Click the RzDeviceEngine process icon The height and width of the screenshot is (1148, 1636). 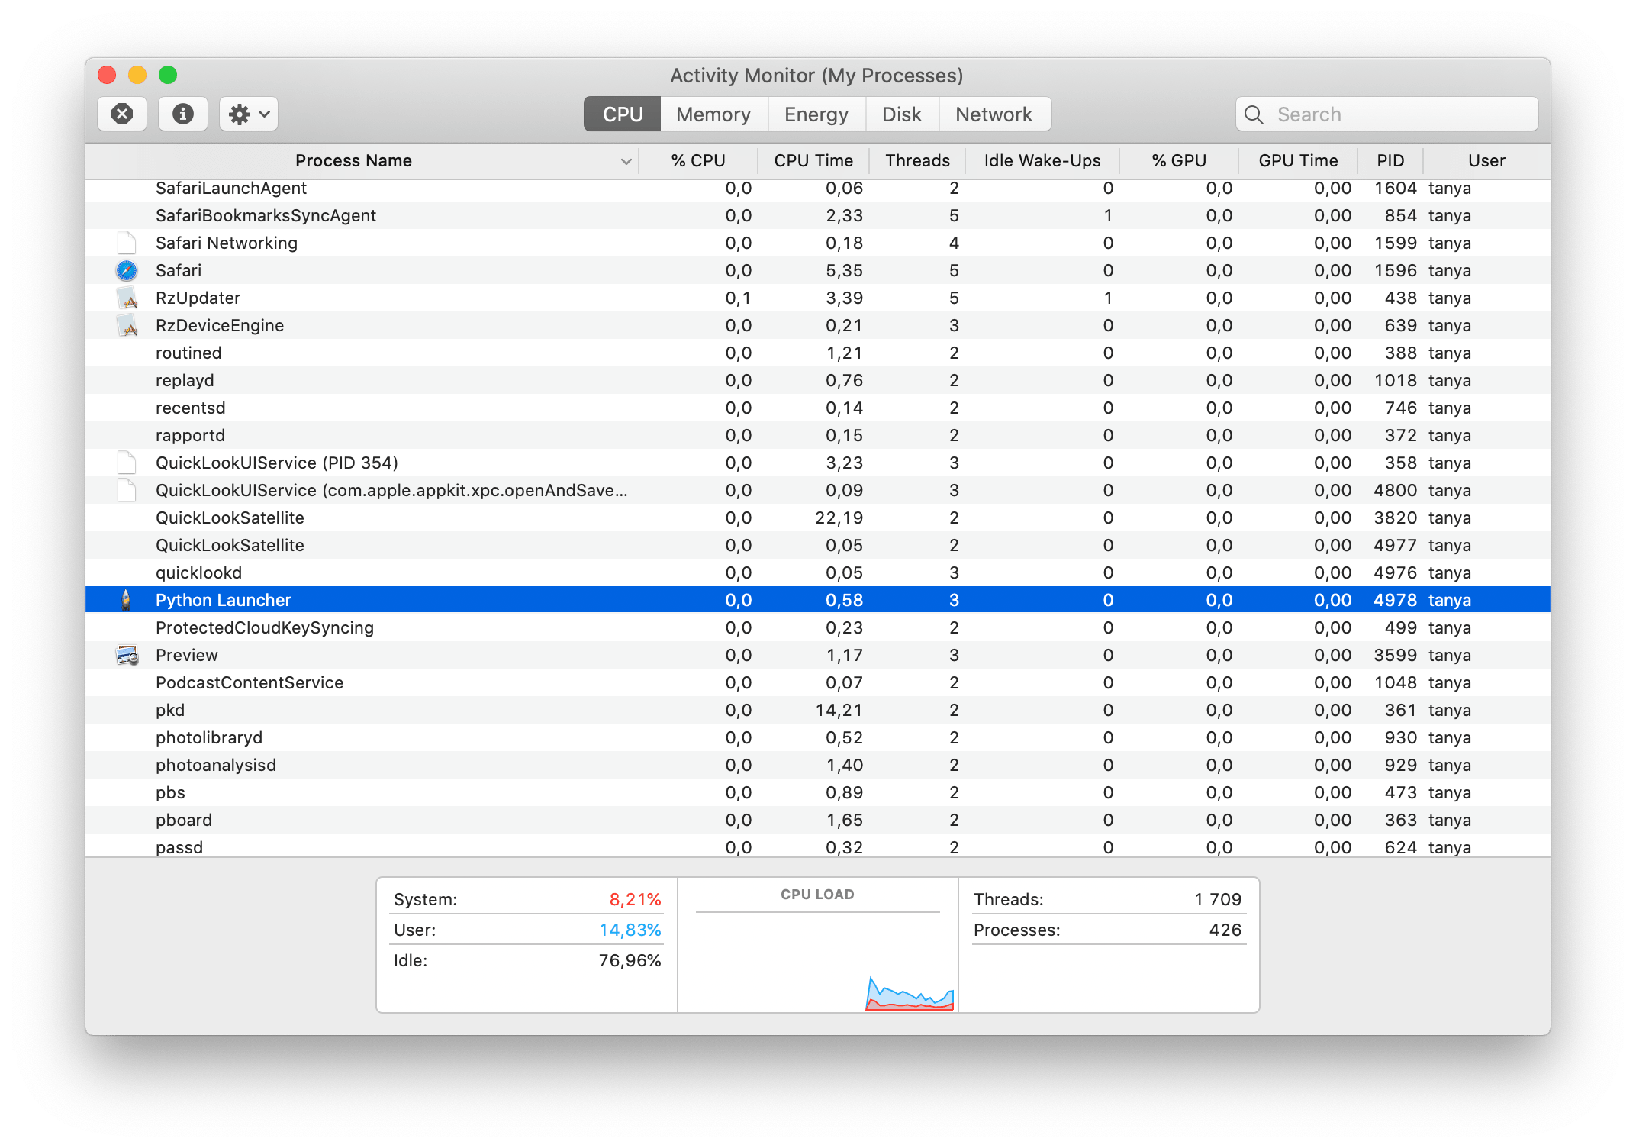click(x=127, y=324)
